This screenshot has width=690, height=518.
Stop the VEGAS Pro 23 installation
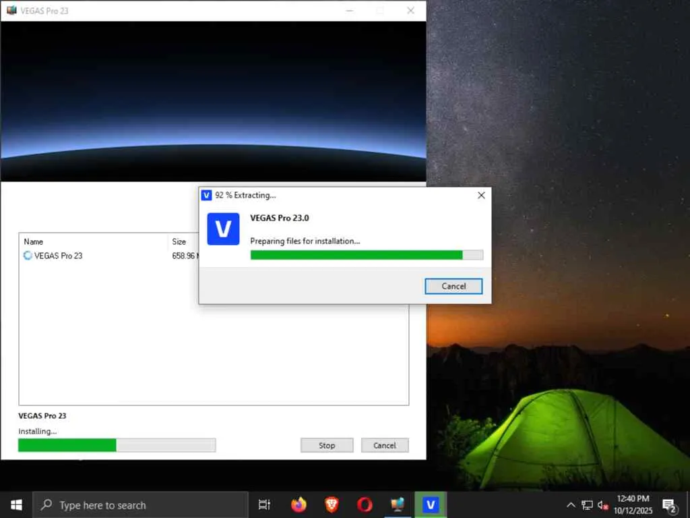pos(327,445)
